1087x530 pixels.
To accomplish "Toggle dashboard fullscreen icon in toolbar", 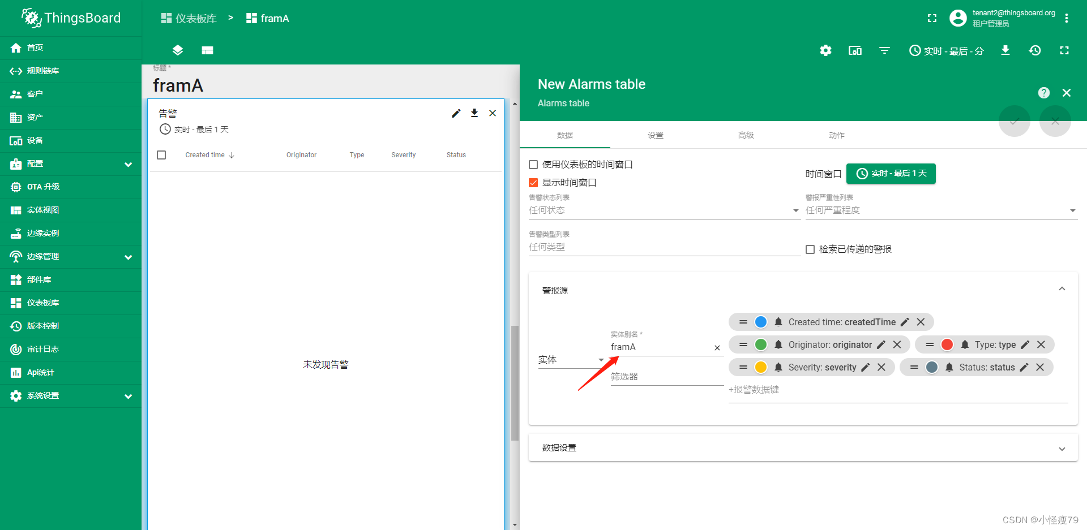I will [x=1064, y=50].
